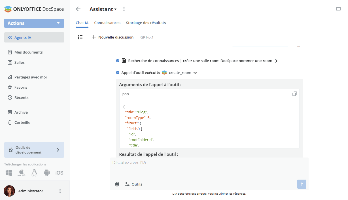Start a Nouvelle discussion
Image resolution: width=348 pixels, height=200 pixels.
click(113, 37)
